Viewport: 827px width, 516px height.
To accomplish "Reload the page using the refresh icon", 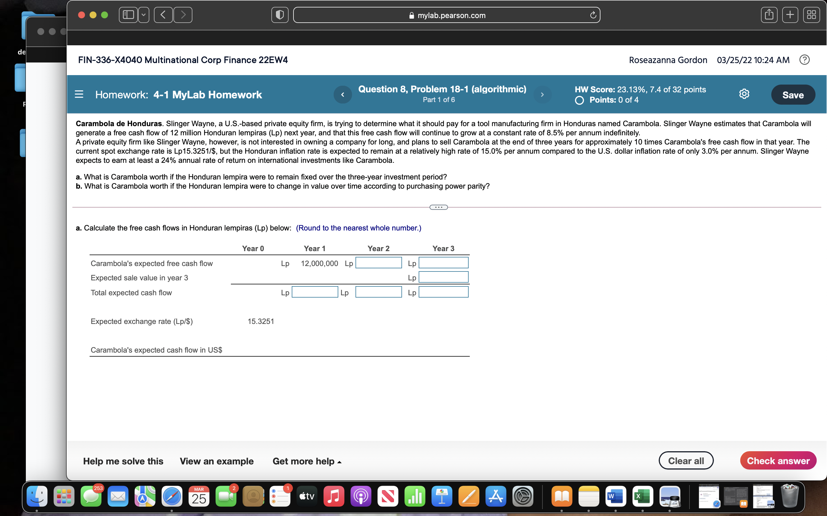I will [594, 15].
